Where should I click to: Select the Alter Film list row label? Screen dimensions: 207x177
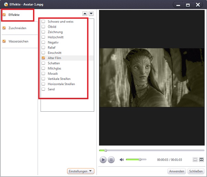pyautogui.click(x=55, y=58)
